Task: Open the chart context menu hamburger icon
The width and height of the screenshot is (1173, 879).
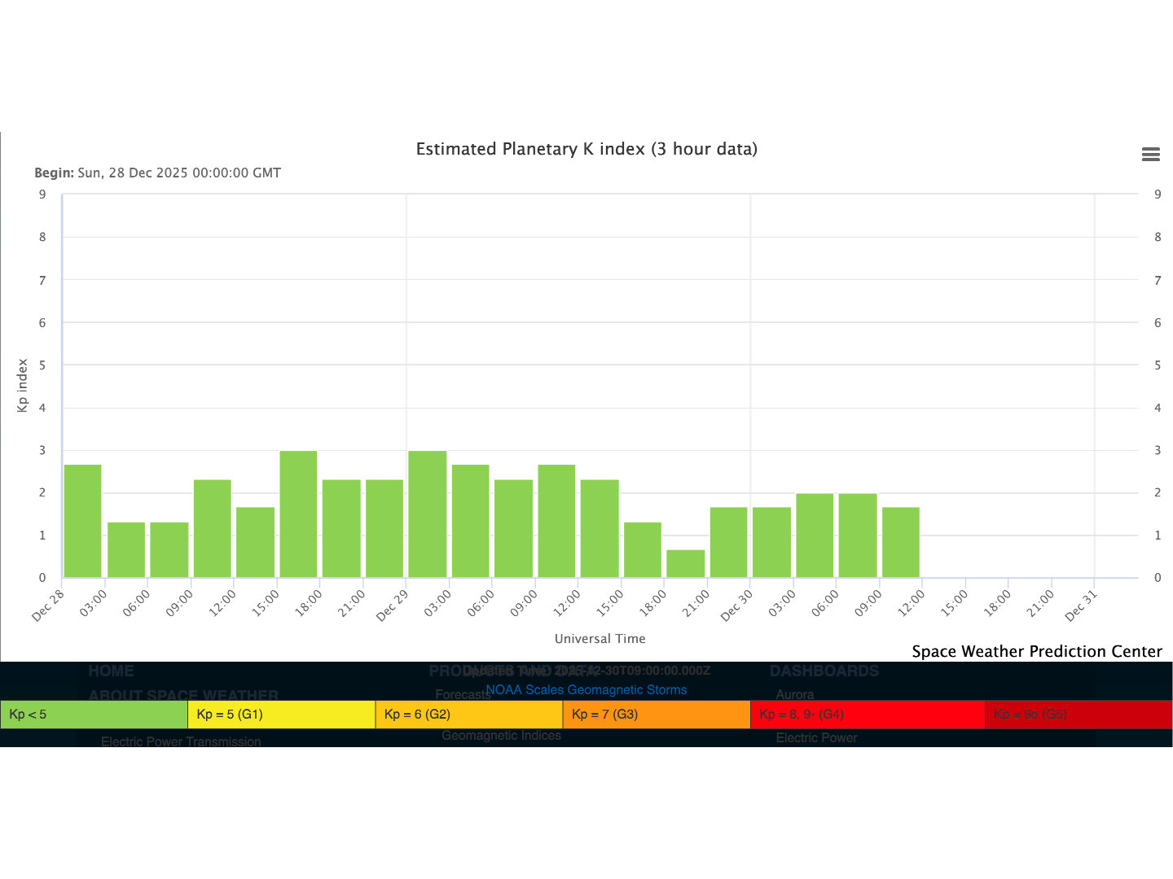Action: tap(1150, 155)
